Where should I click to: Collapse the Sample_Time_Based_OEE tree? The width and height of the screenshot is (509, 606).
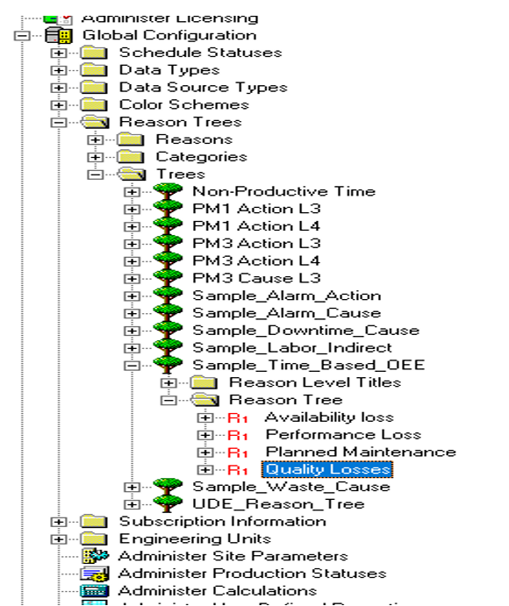[x=132, y=366]
